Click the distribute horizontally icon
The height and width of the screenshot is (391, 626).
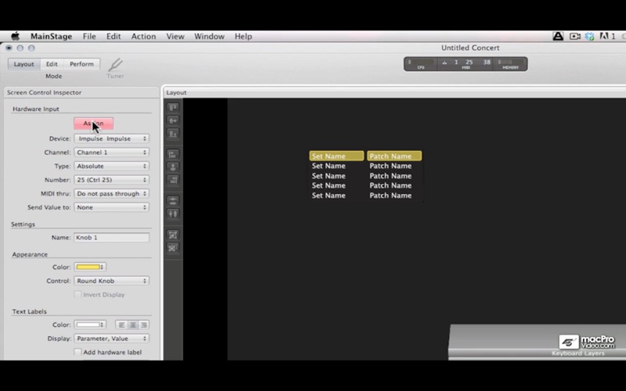[173, 213]
